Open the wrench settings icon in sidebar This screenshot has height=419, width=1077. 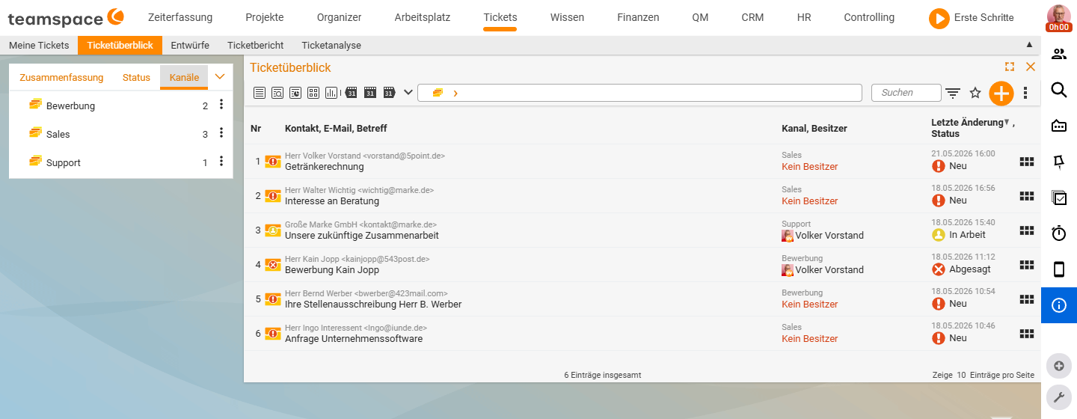tap(1058, 397)
